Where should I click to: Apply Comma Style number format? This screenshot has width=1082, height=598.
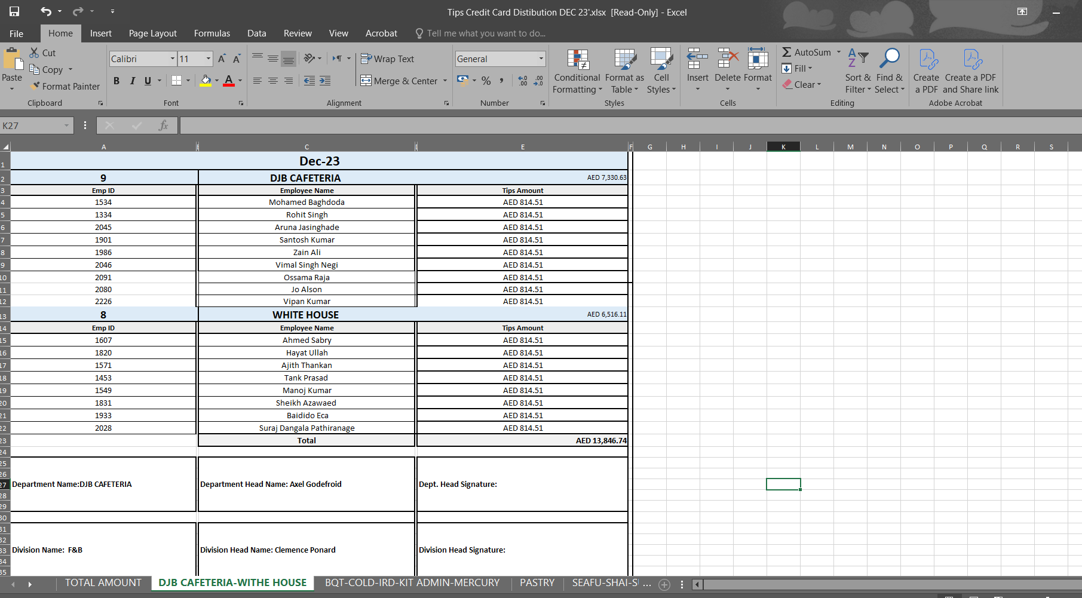point(501,81)
